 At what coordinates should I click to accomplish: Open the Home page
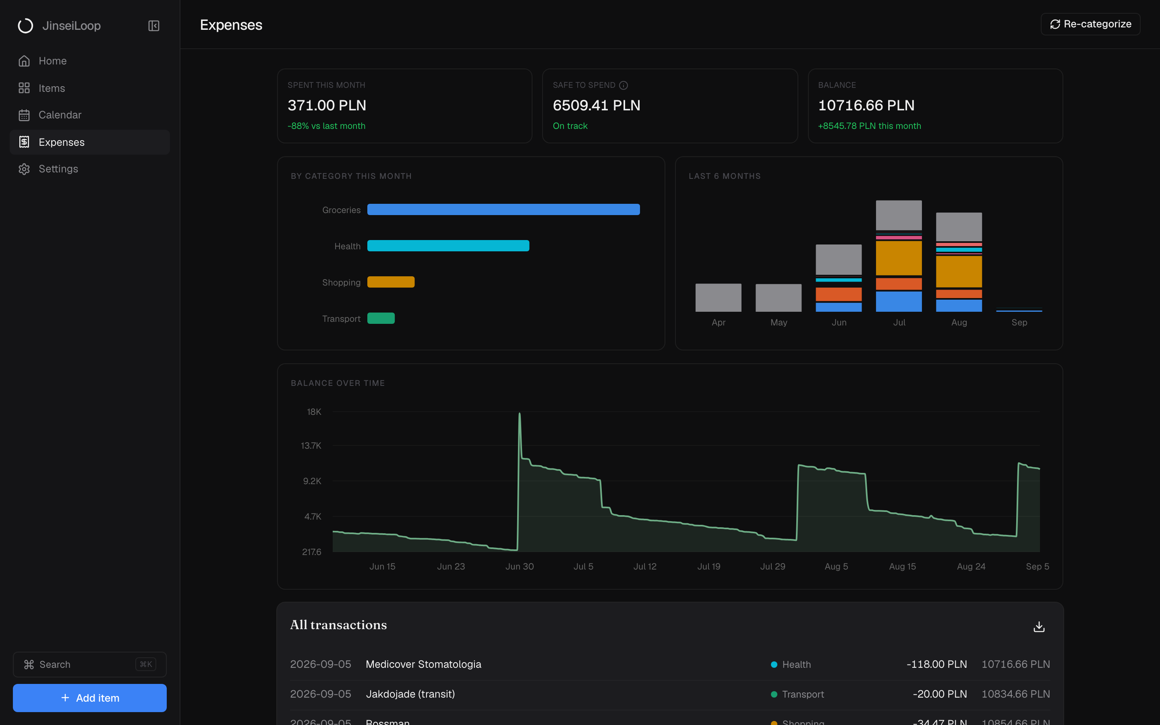90,61
